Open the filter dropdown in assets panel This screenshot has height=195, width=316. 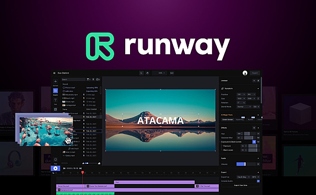(89, 79)
